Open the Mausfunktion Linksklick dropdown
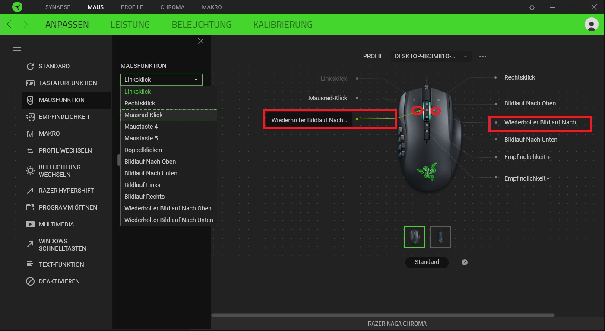This screenshot has height=331, width=605. coord(162,80)
